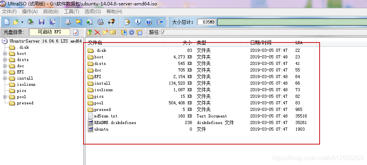
Task: Open the 选项(O) menu
Action: (x=93, y=12)
